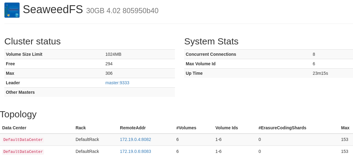Select the 1024MB volume size value
This screenshot has height=163, width=353.
[113, 54]
